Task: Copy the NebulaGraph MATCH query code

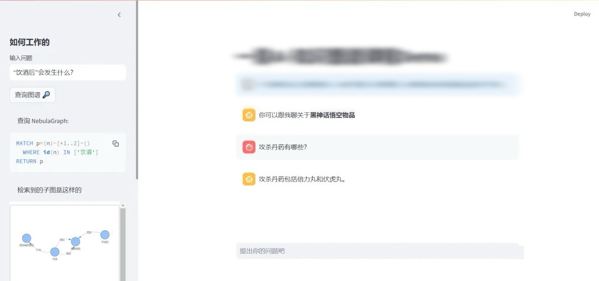Action: [x=116, y=144]
